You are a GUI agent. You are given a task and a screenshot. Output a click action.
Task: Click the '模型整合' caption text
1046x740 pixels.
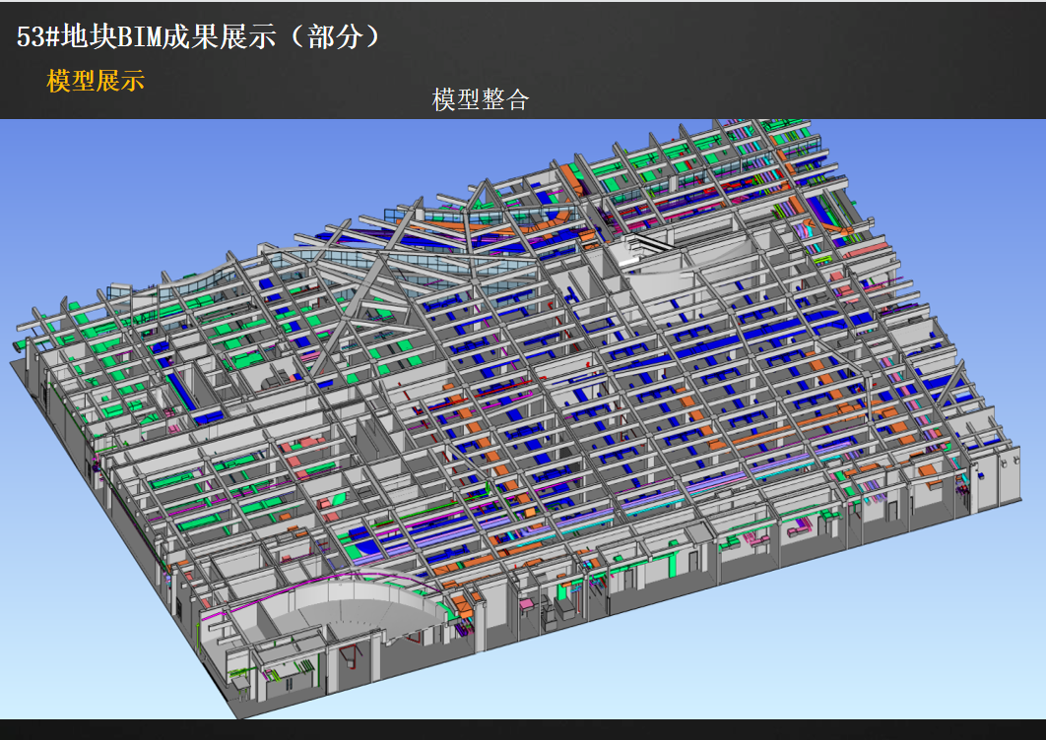pos(481,100)
